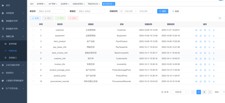Delete the customer table row
This screenshot has width=225, height=103.
205,30
